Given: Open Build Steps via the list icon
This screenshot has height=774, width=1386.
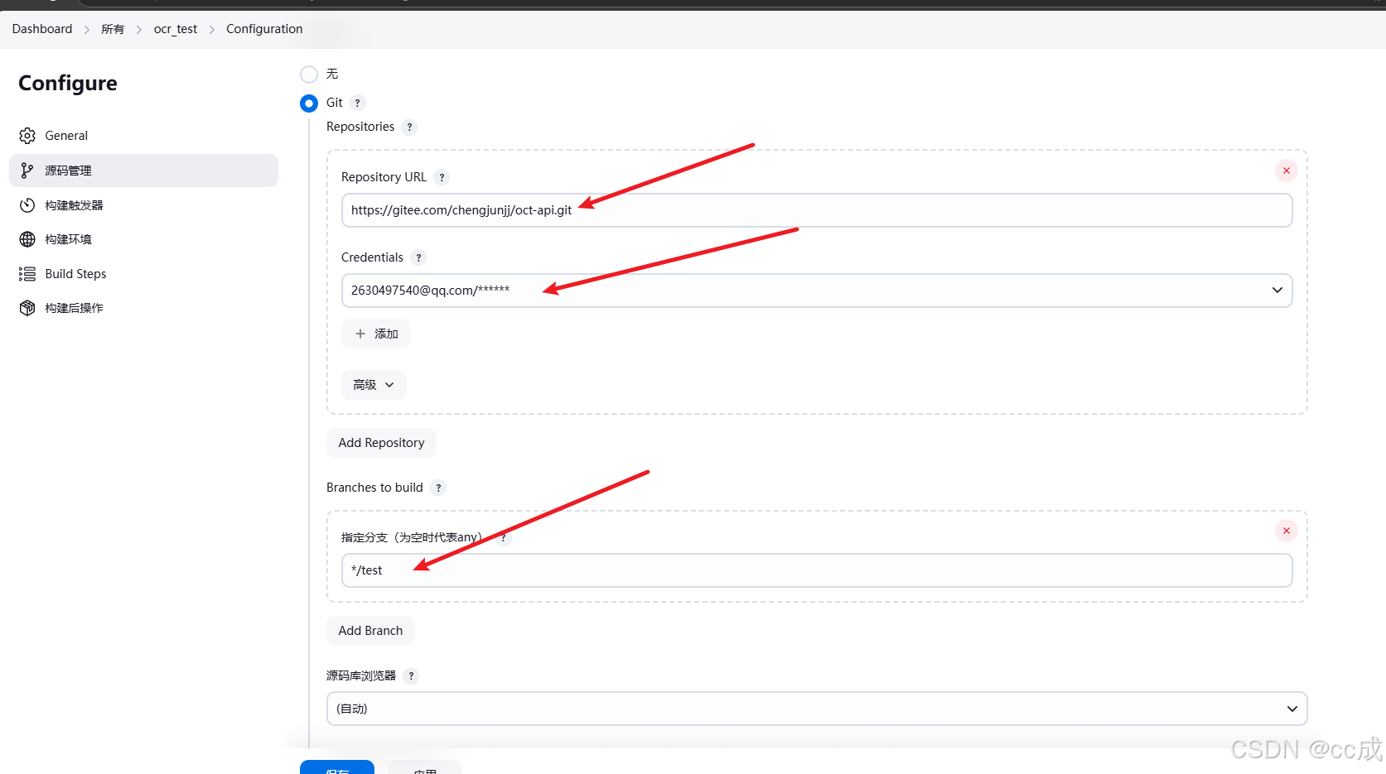Looking at the screenshot, I should click(26, 273).
